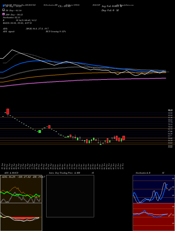Click the 72.42 price axis label
Viewport: 175px width, 231px height.
click(170, 127)
